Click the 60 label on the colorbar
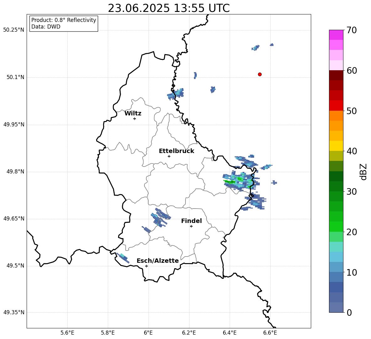 351,71
